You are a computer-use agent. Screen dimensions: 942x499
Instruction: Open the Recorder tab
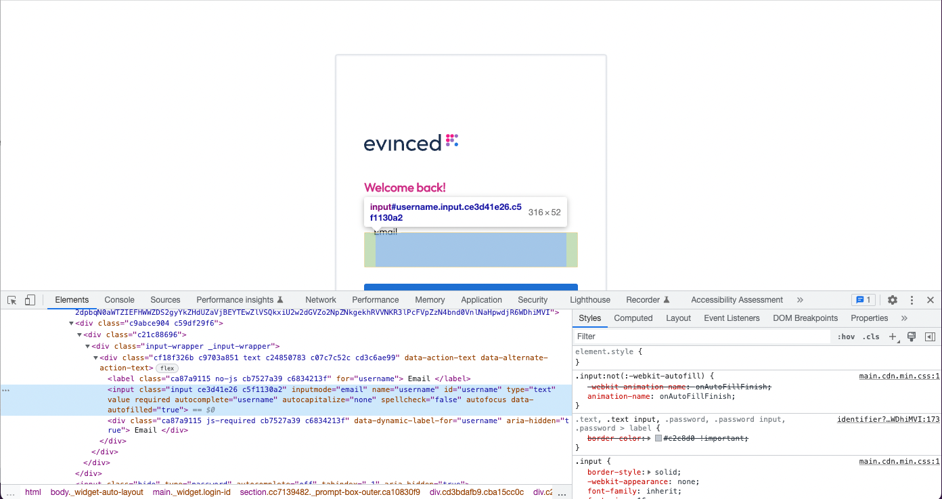(x=648, y=300)
